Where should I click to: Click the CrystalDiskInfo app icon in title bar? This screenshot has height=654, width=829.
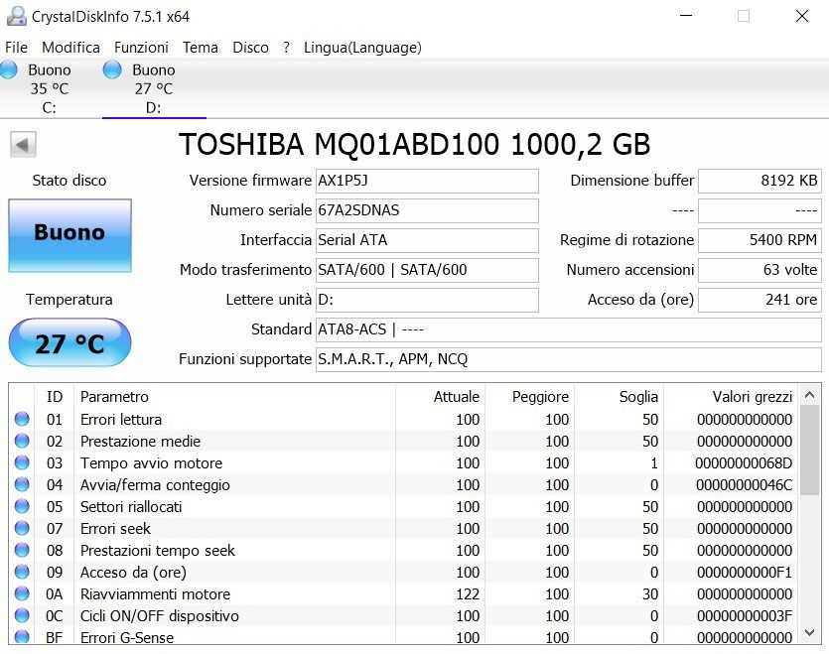16,17
